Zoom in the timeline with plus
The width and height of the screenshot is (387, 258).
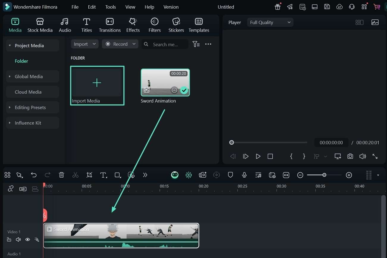pos(349,175)
